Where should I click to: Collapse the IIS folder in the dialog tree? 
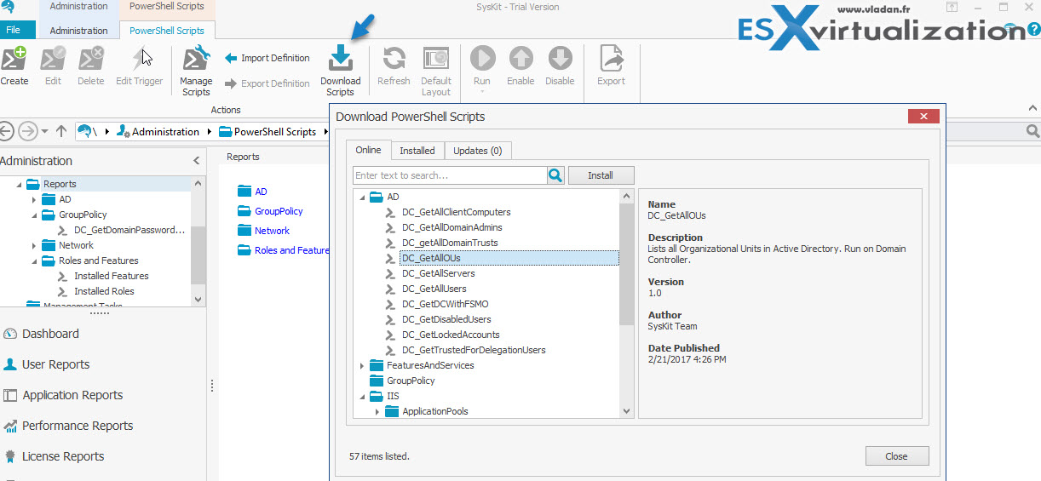point(362,396)
